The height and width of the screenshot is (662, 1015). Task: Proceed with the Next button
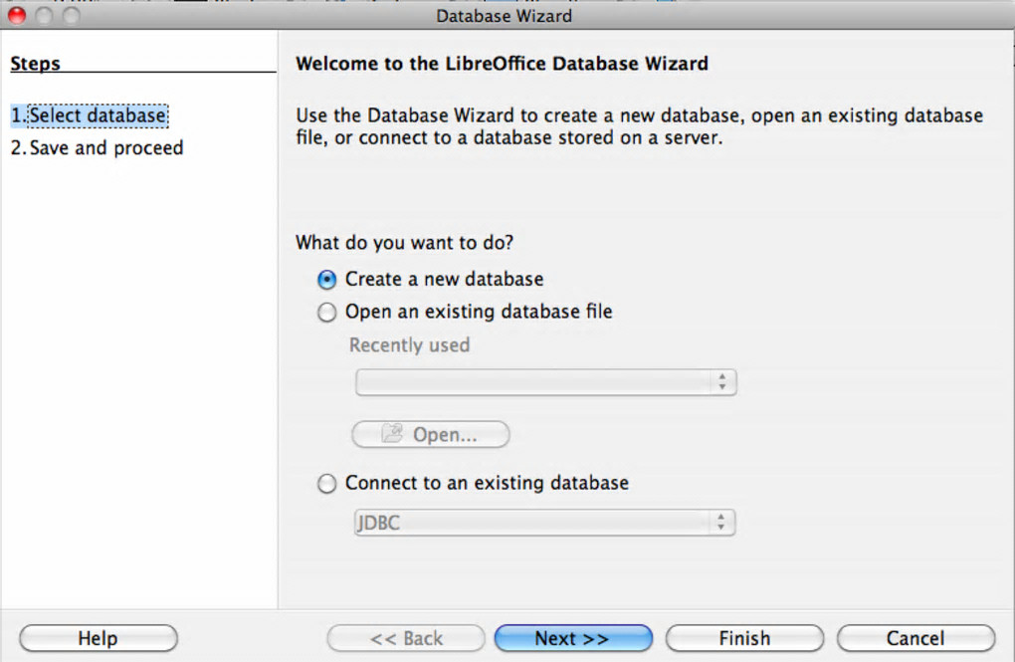coord(572,638)
